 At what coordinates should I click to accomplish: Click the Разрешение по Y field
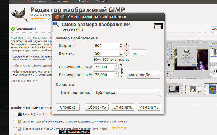click(x=104, y=75)
